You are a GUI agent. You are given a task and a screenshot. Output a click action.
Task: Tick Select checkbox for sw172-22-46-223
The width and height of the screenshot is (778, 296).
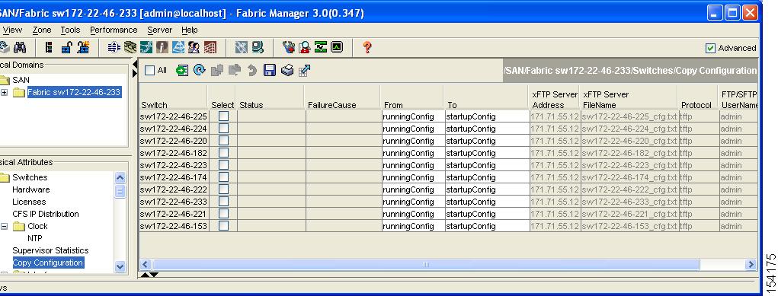(x=224, y=164)
